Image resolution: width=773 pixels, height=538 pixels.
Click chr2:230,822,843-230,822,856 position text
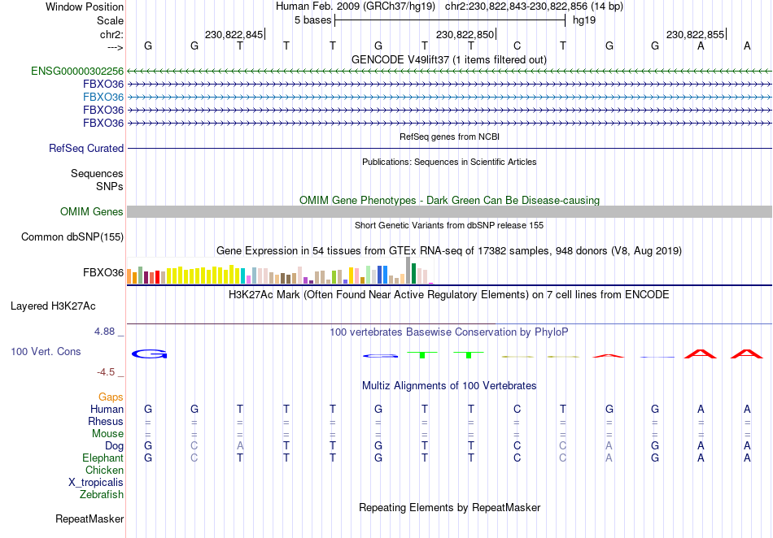pyautogui.click(x=534, y=7)
